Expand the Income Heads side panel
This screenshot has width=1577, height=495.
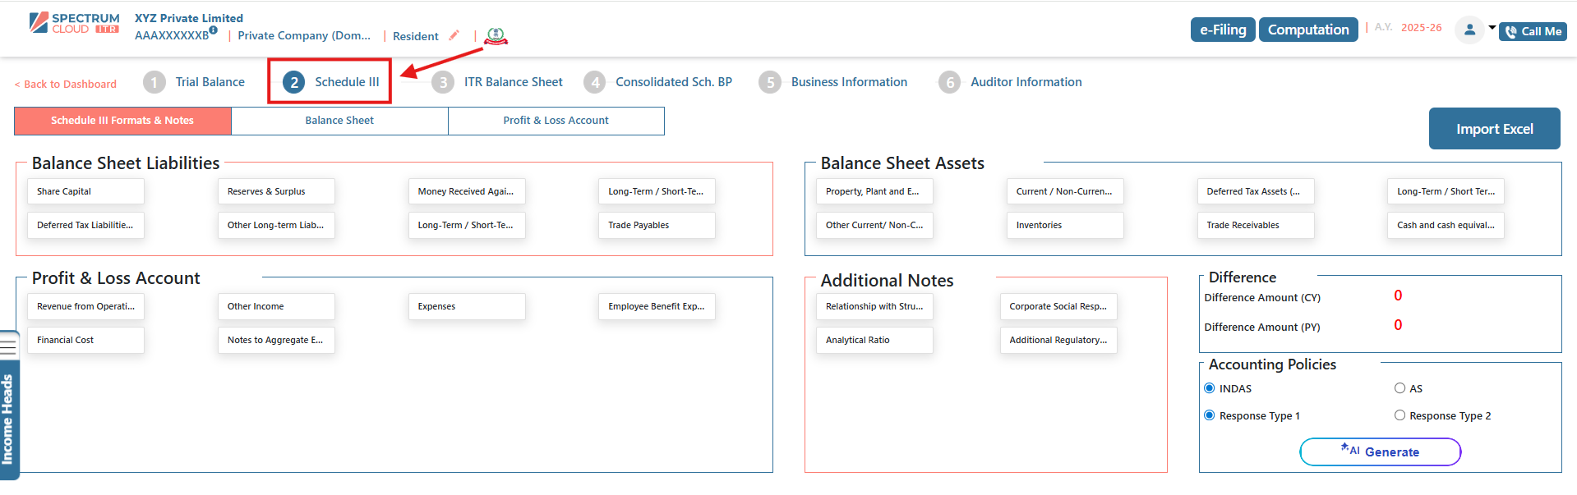click(x=8, y=419)
